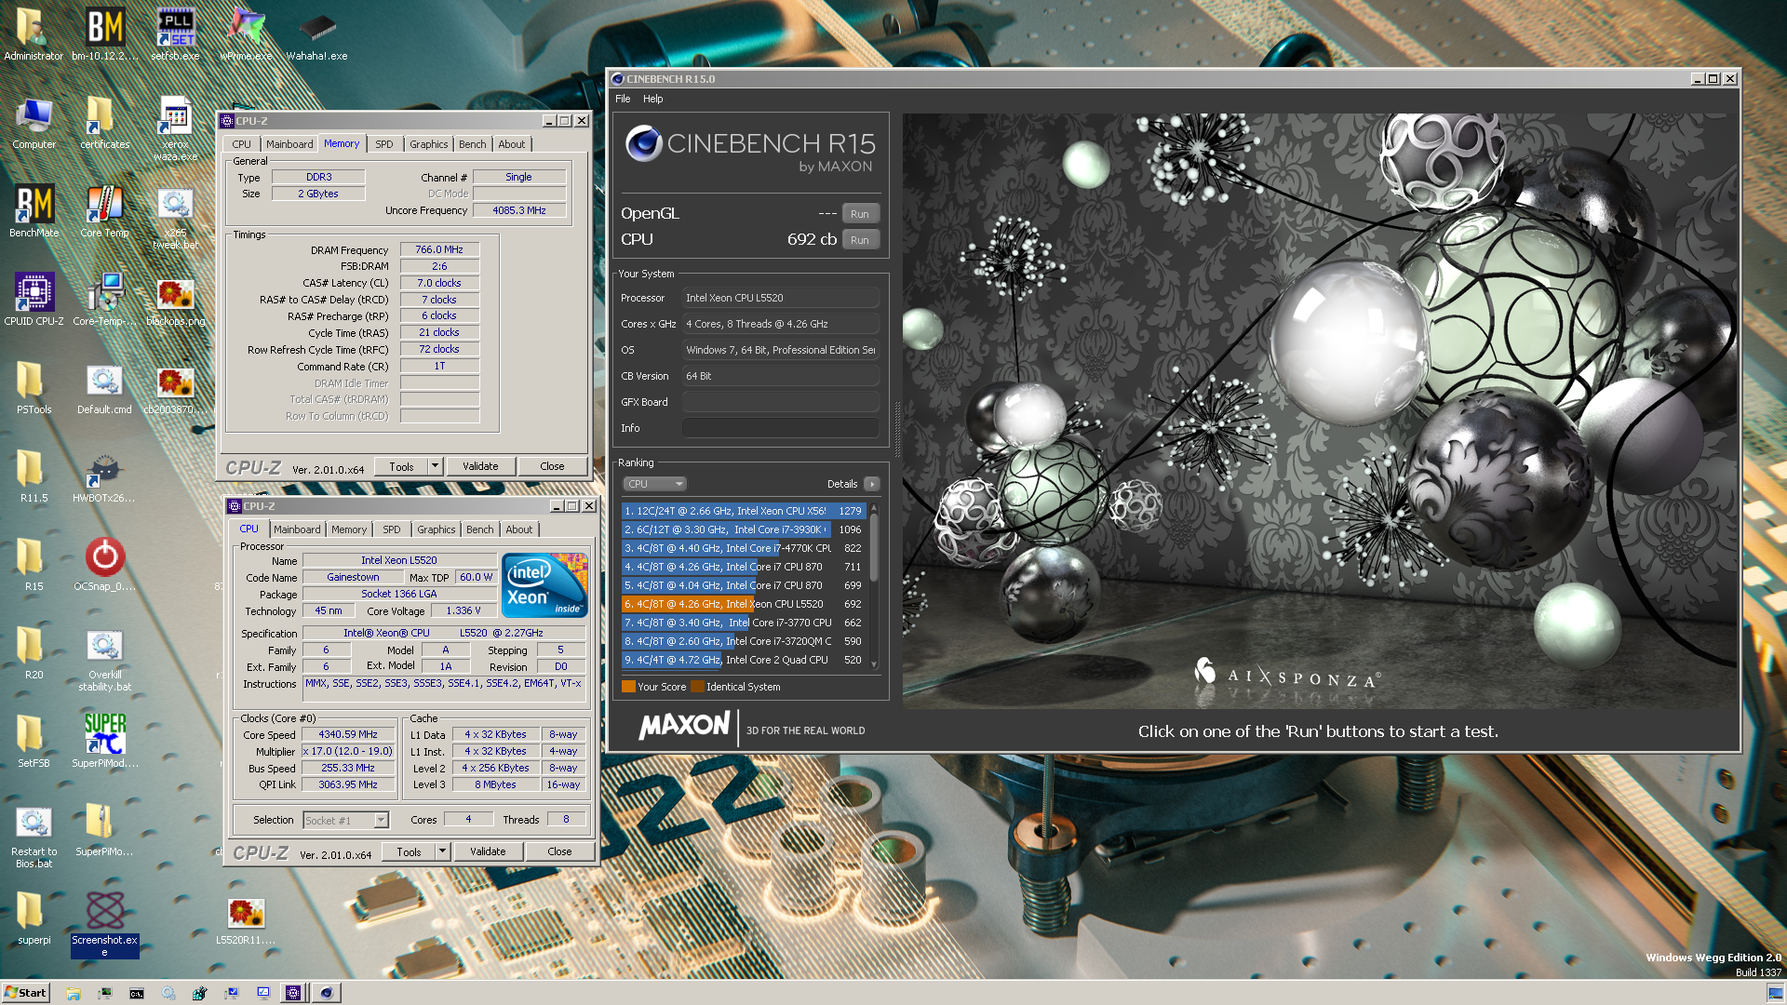Open the Tools dropdown arrow in lower CPU-Z window
Viewport: 1787px width, 1005px height.
[442, 851]
